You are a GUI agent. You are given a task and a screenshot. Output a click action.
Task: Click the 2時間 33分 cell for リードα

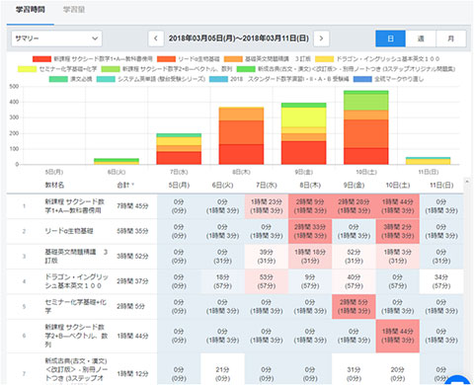click(310, 231)
